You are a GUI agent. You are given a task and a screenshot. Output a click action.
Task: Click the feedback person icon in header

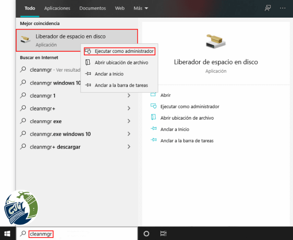[268, 8]
